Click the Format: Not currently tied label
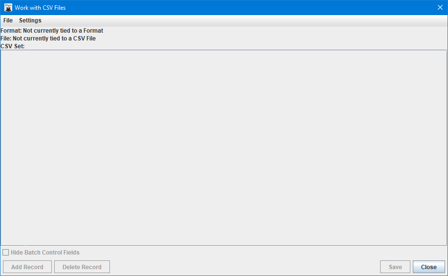 (x=52, y=31)
